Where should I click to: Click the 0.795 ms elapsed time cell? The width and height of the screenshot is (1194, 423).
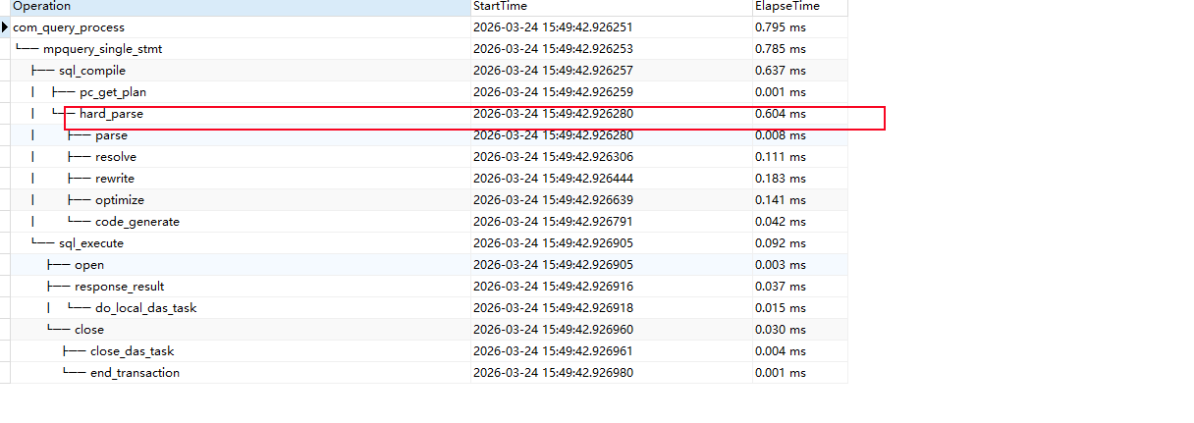click(780, 27)
